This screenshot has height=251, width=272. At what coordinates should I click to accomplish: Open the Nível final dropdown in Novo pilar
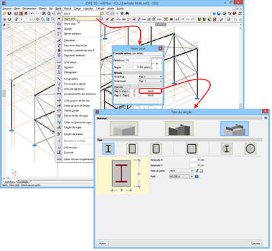click(150, 77)
